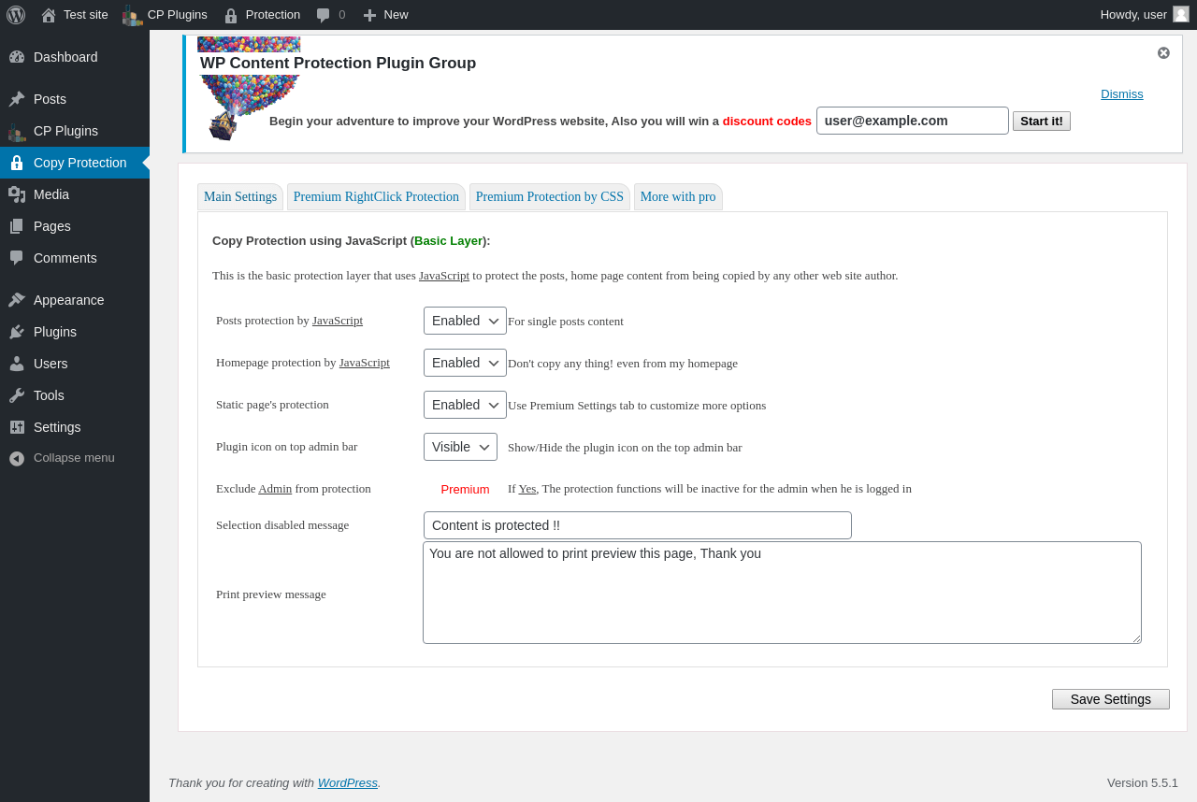Screen dimensions: 1197x802
Task: Click the Settings sliders icon
Action: tap(17, 427)
